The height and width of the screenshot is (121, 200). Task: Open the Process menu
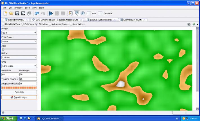18,8
